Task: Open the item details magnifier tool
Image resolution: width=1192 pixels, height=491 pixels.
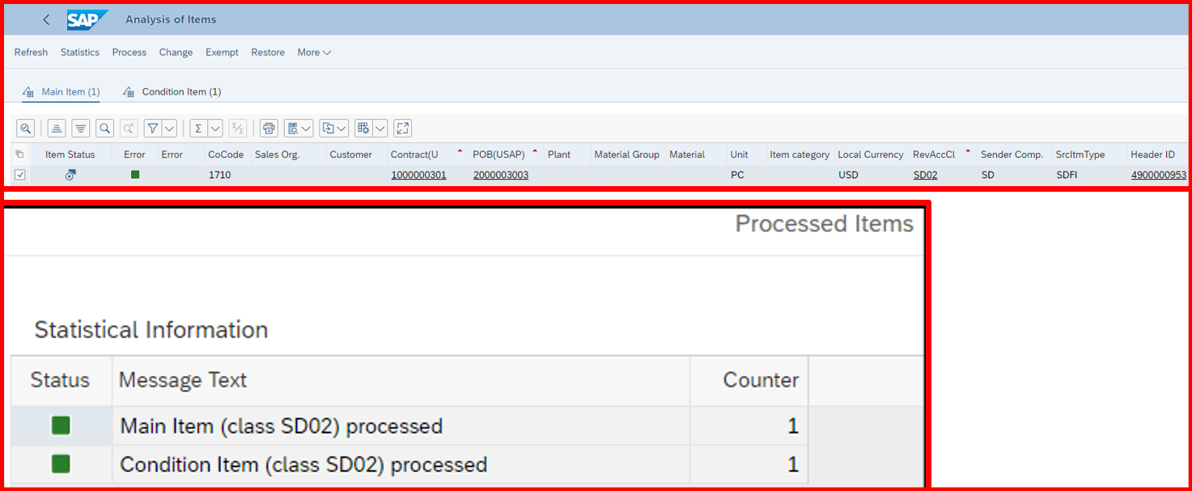Action: 25,128
